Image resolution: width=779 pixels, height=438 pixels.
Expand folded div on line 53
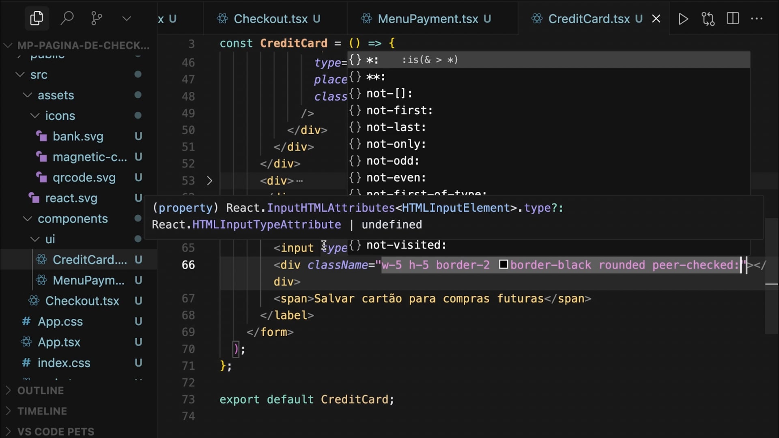tap(209, 180)
